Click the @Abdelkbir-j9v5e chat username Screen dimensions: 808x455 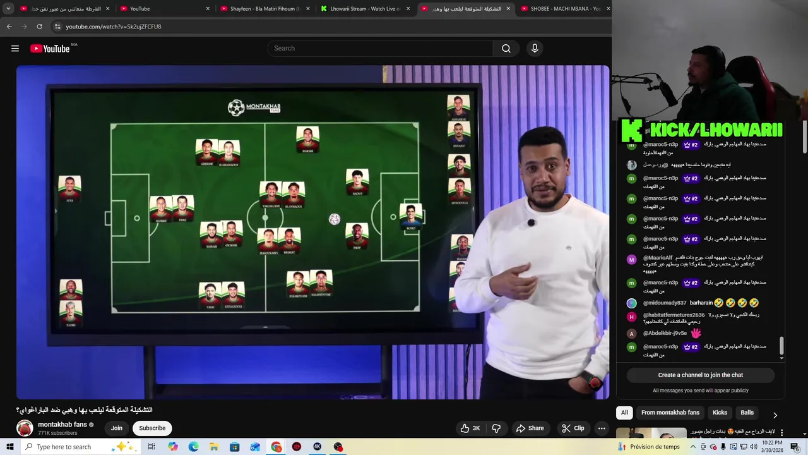pyautogui.click(x=665, y=334)
